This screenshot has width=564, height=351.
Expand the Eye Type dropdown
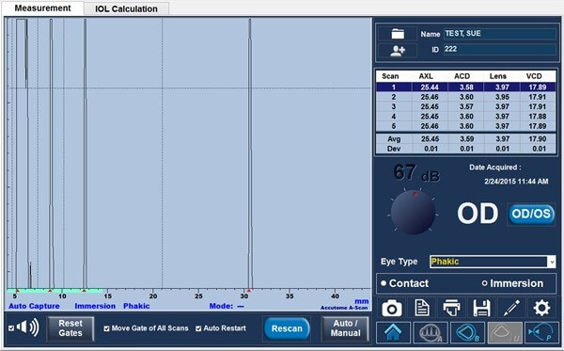point(552,262)
